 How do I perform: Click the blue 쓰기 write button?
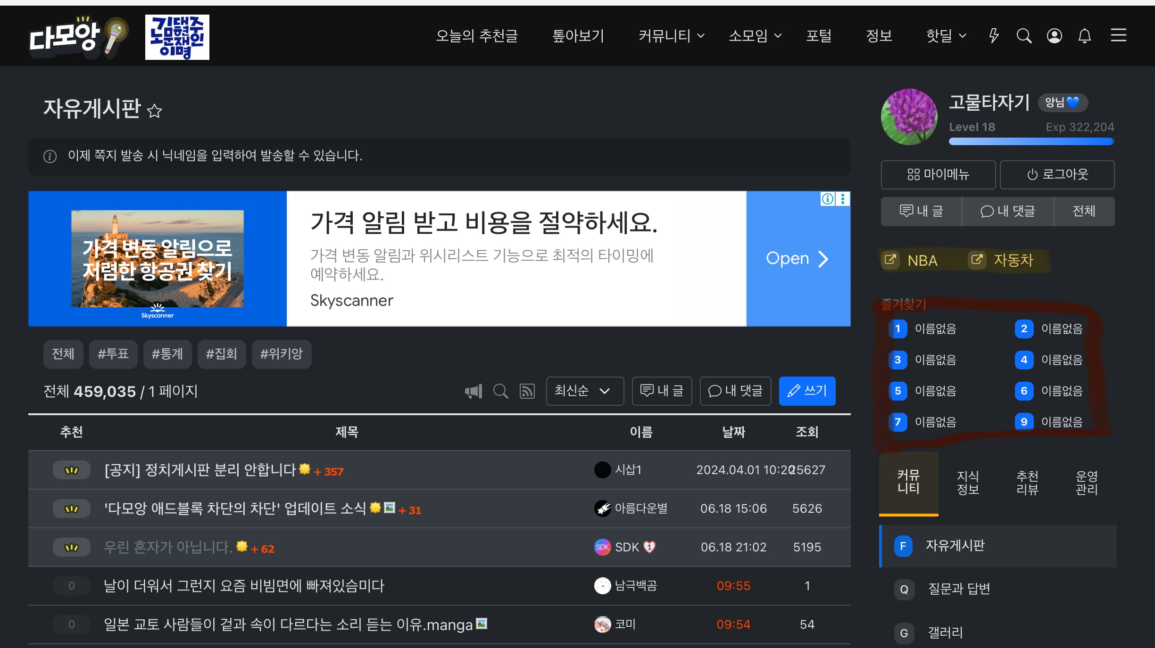tap(807, 391)
